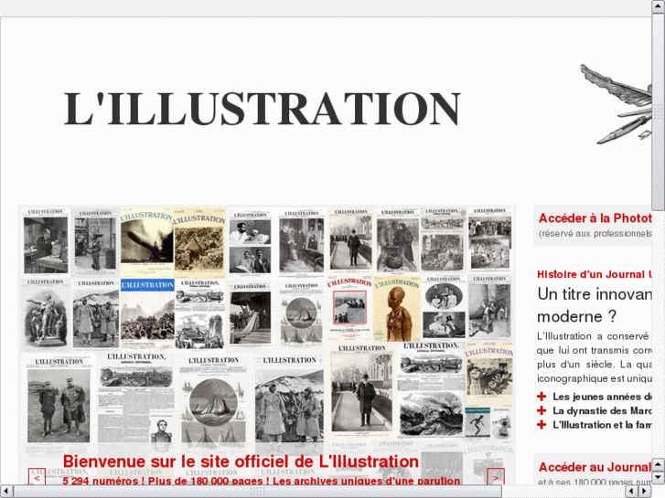Expand 'La dynastie des Marc' red plus icon
Screen dimensions: 665x498
tap(542, 410)
